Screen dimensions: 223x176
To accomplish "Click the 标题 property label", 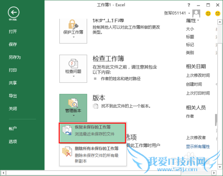I will coord(190,37).
